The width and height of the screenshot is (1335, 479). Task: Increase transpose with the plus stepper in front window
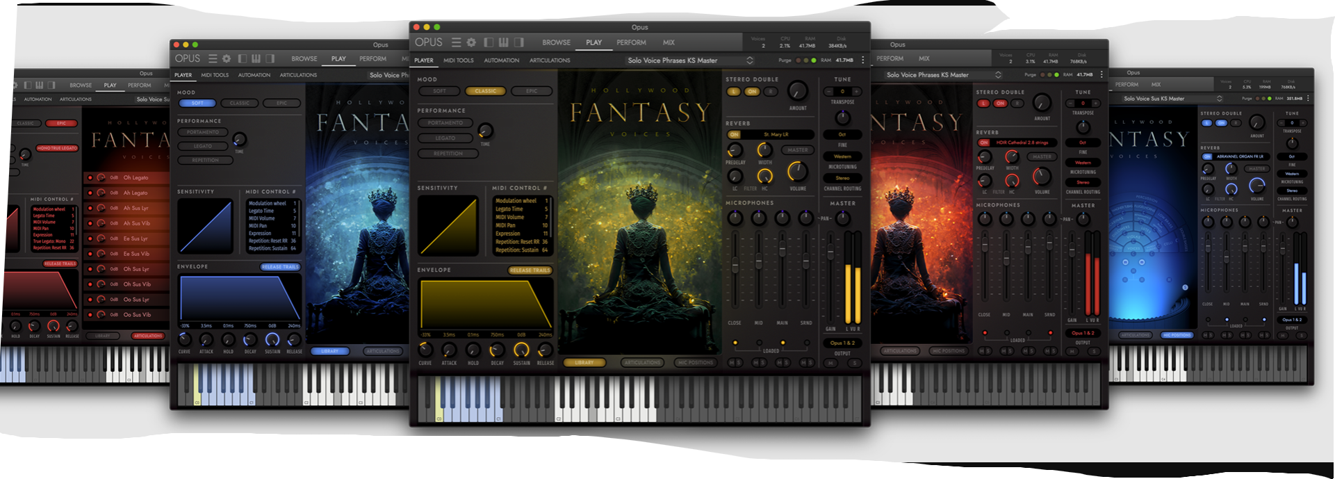856,91
